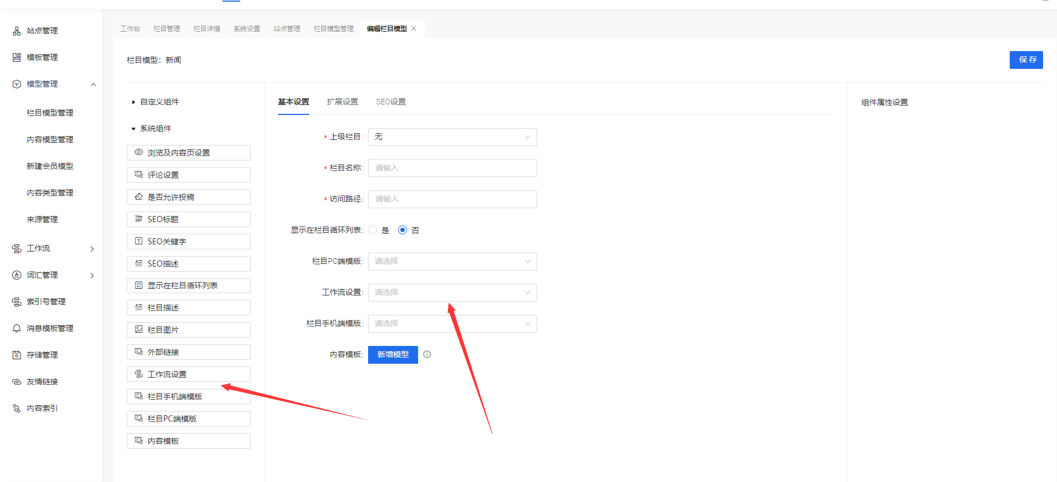This screenshot has width=1057, height=482.
Task: Click the icon beside SEO描述
Action: pos(139,263)
